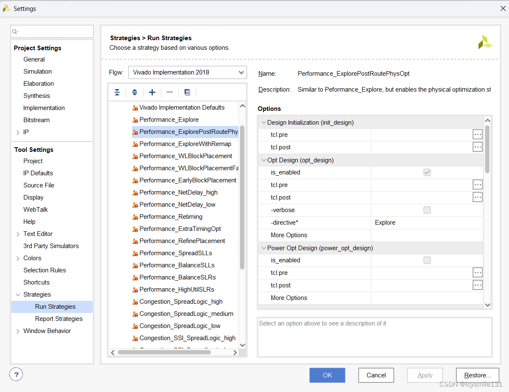Open Implementation settings page

click(44, 108)
